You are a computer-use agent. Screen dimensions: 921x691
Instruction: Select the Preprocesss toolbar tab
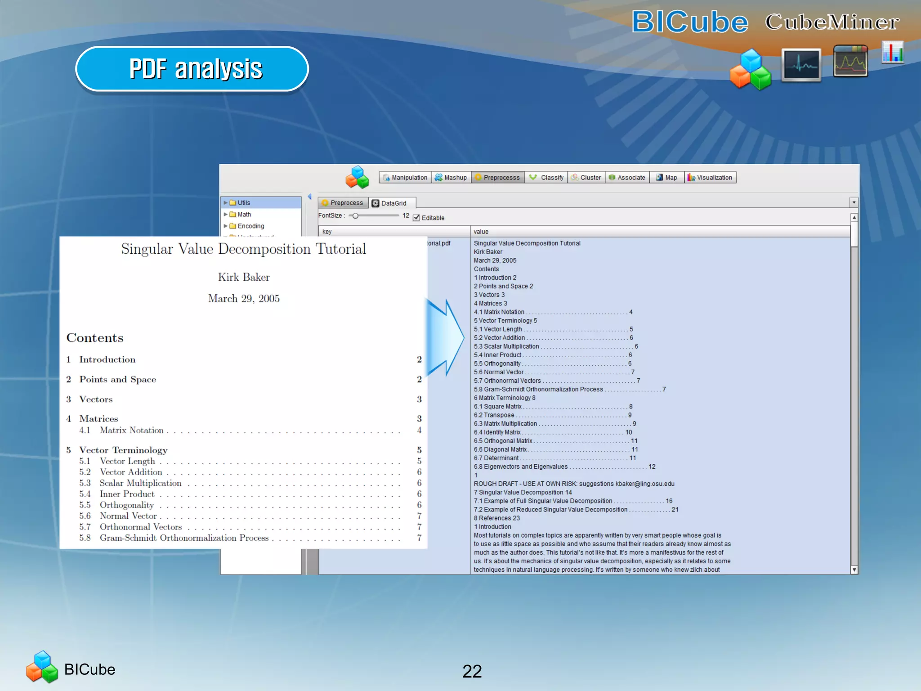(497, 178)
